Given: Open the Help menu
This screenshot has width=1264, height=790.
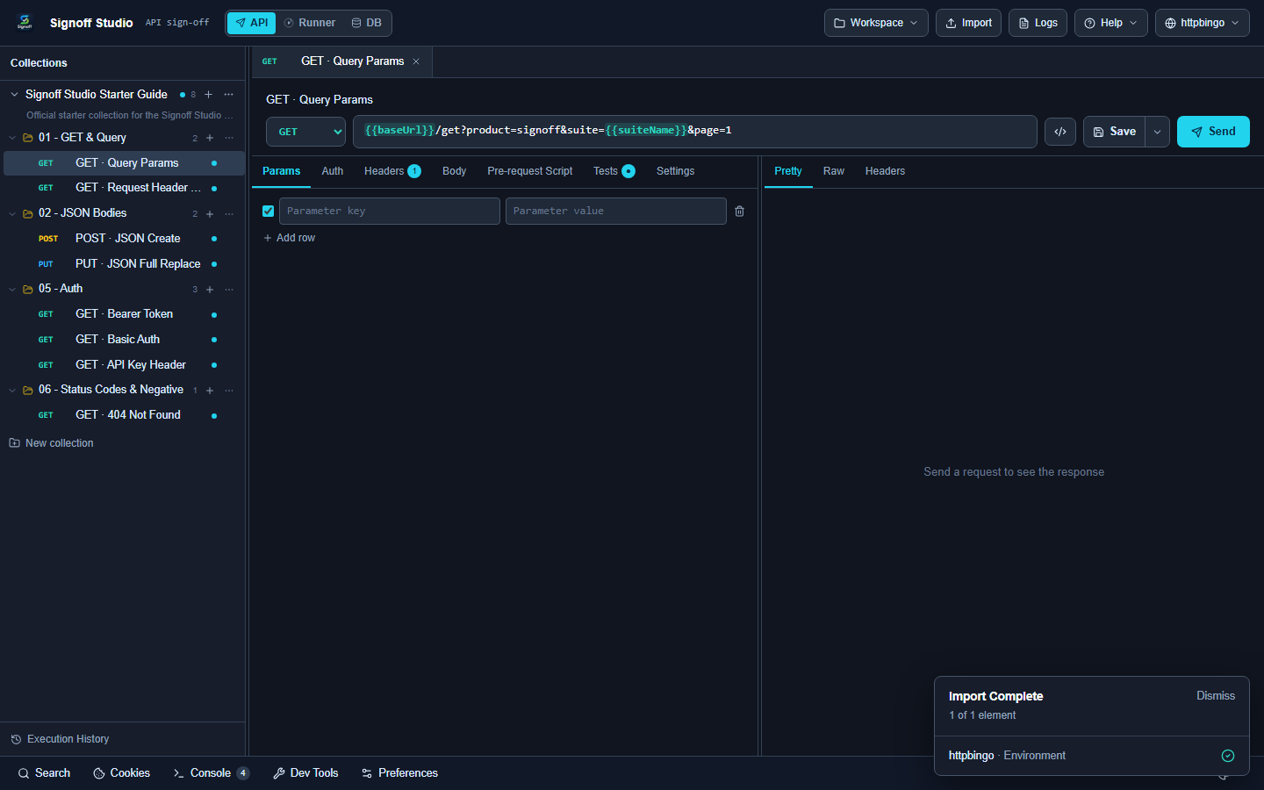Looking at the screenshot, I should [1111, 23].
